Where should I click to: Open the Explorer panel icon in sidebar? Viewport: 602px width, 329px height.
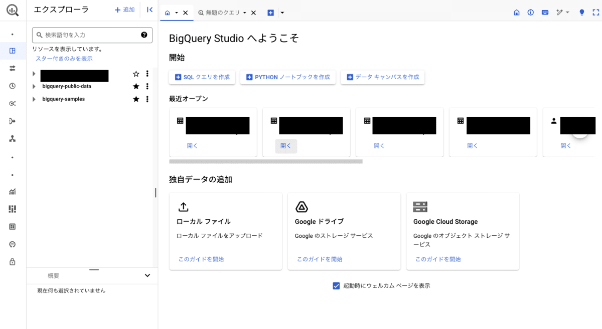coord(13,51)
